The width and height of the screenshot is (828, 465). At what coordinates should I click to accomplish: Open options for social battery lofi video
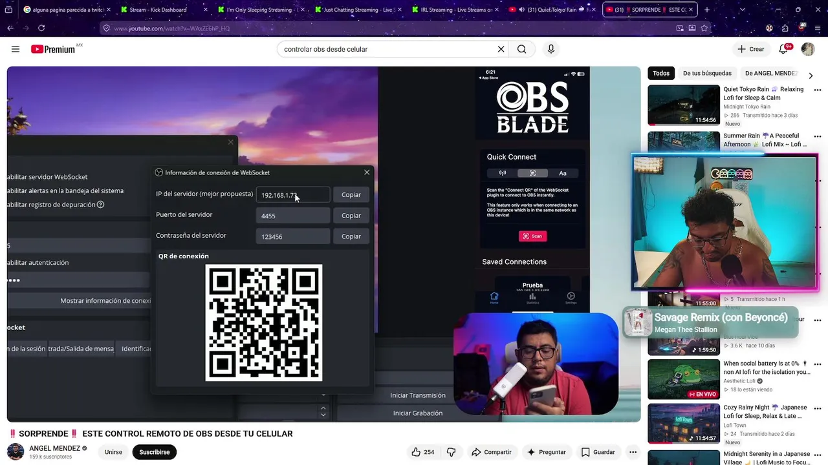818,364
